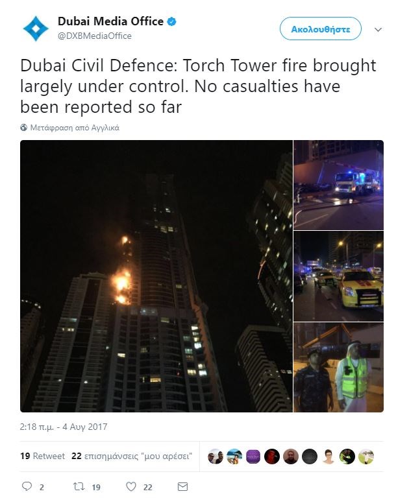Open the fire truck photo thumbnail
This screenshot has height=498, width=409.
coord(338,185)
